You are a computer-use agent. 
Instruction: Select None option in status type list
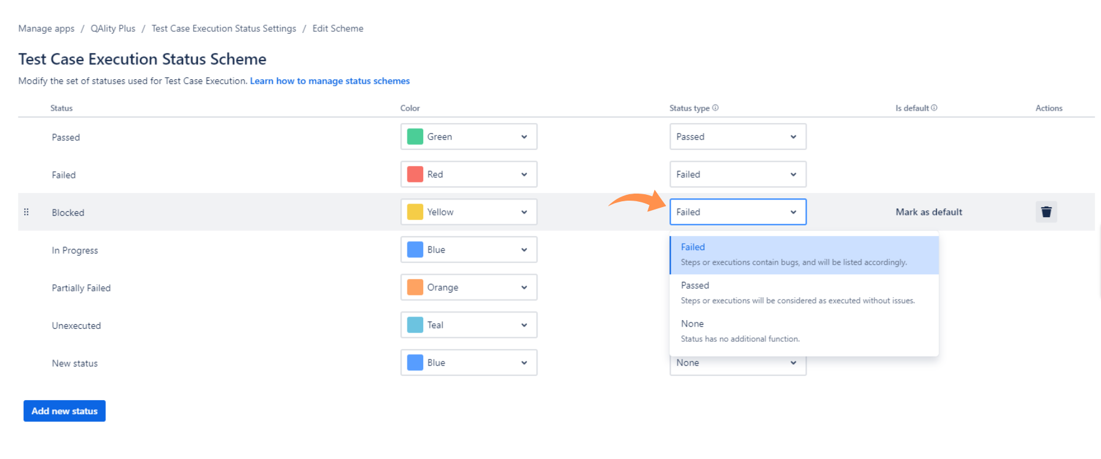[804, 331]
